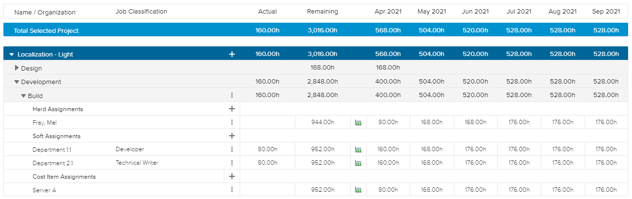Viewport: 632px width, 199px height.
Task: Click the chart icon in Server A row
Action: 358,190
